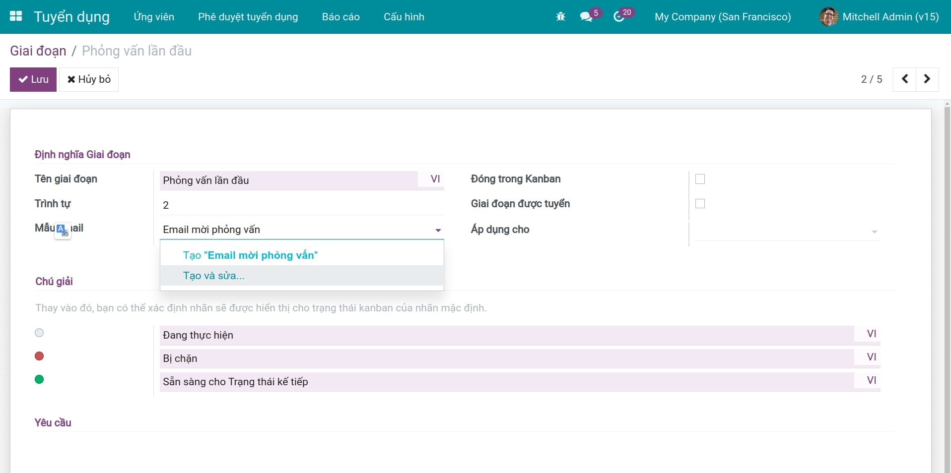Viewport: 951px width, 473px height.
Task: Go to the next record
Action: click(927, 79)
